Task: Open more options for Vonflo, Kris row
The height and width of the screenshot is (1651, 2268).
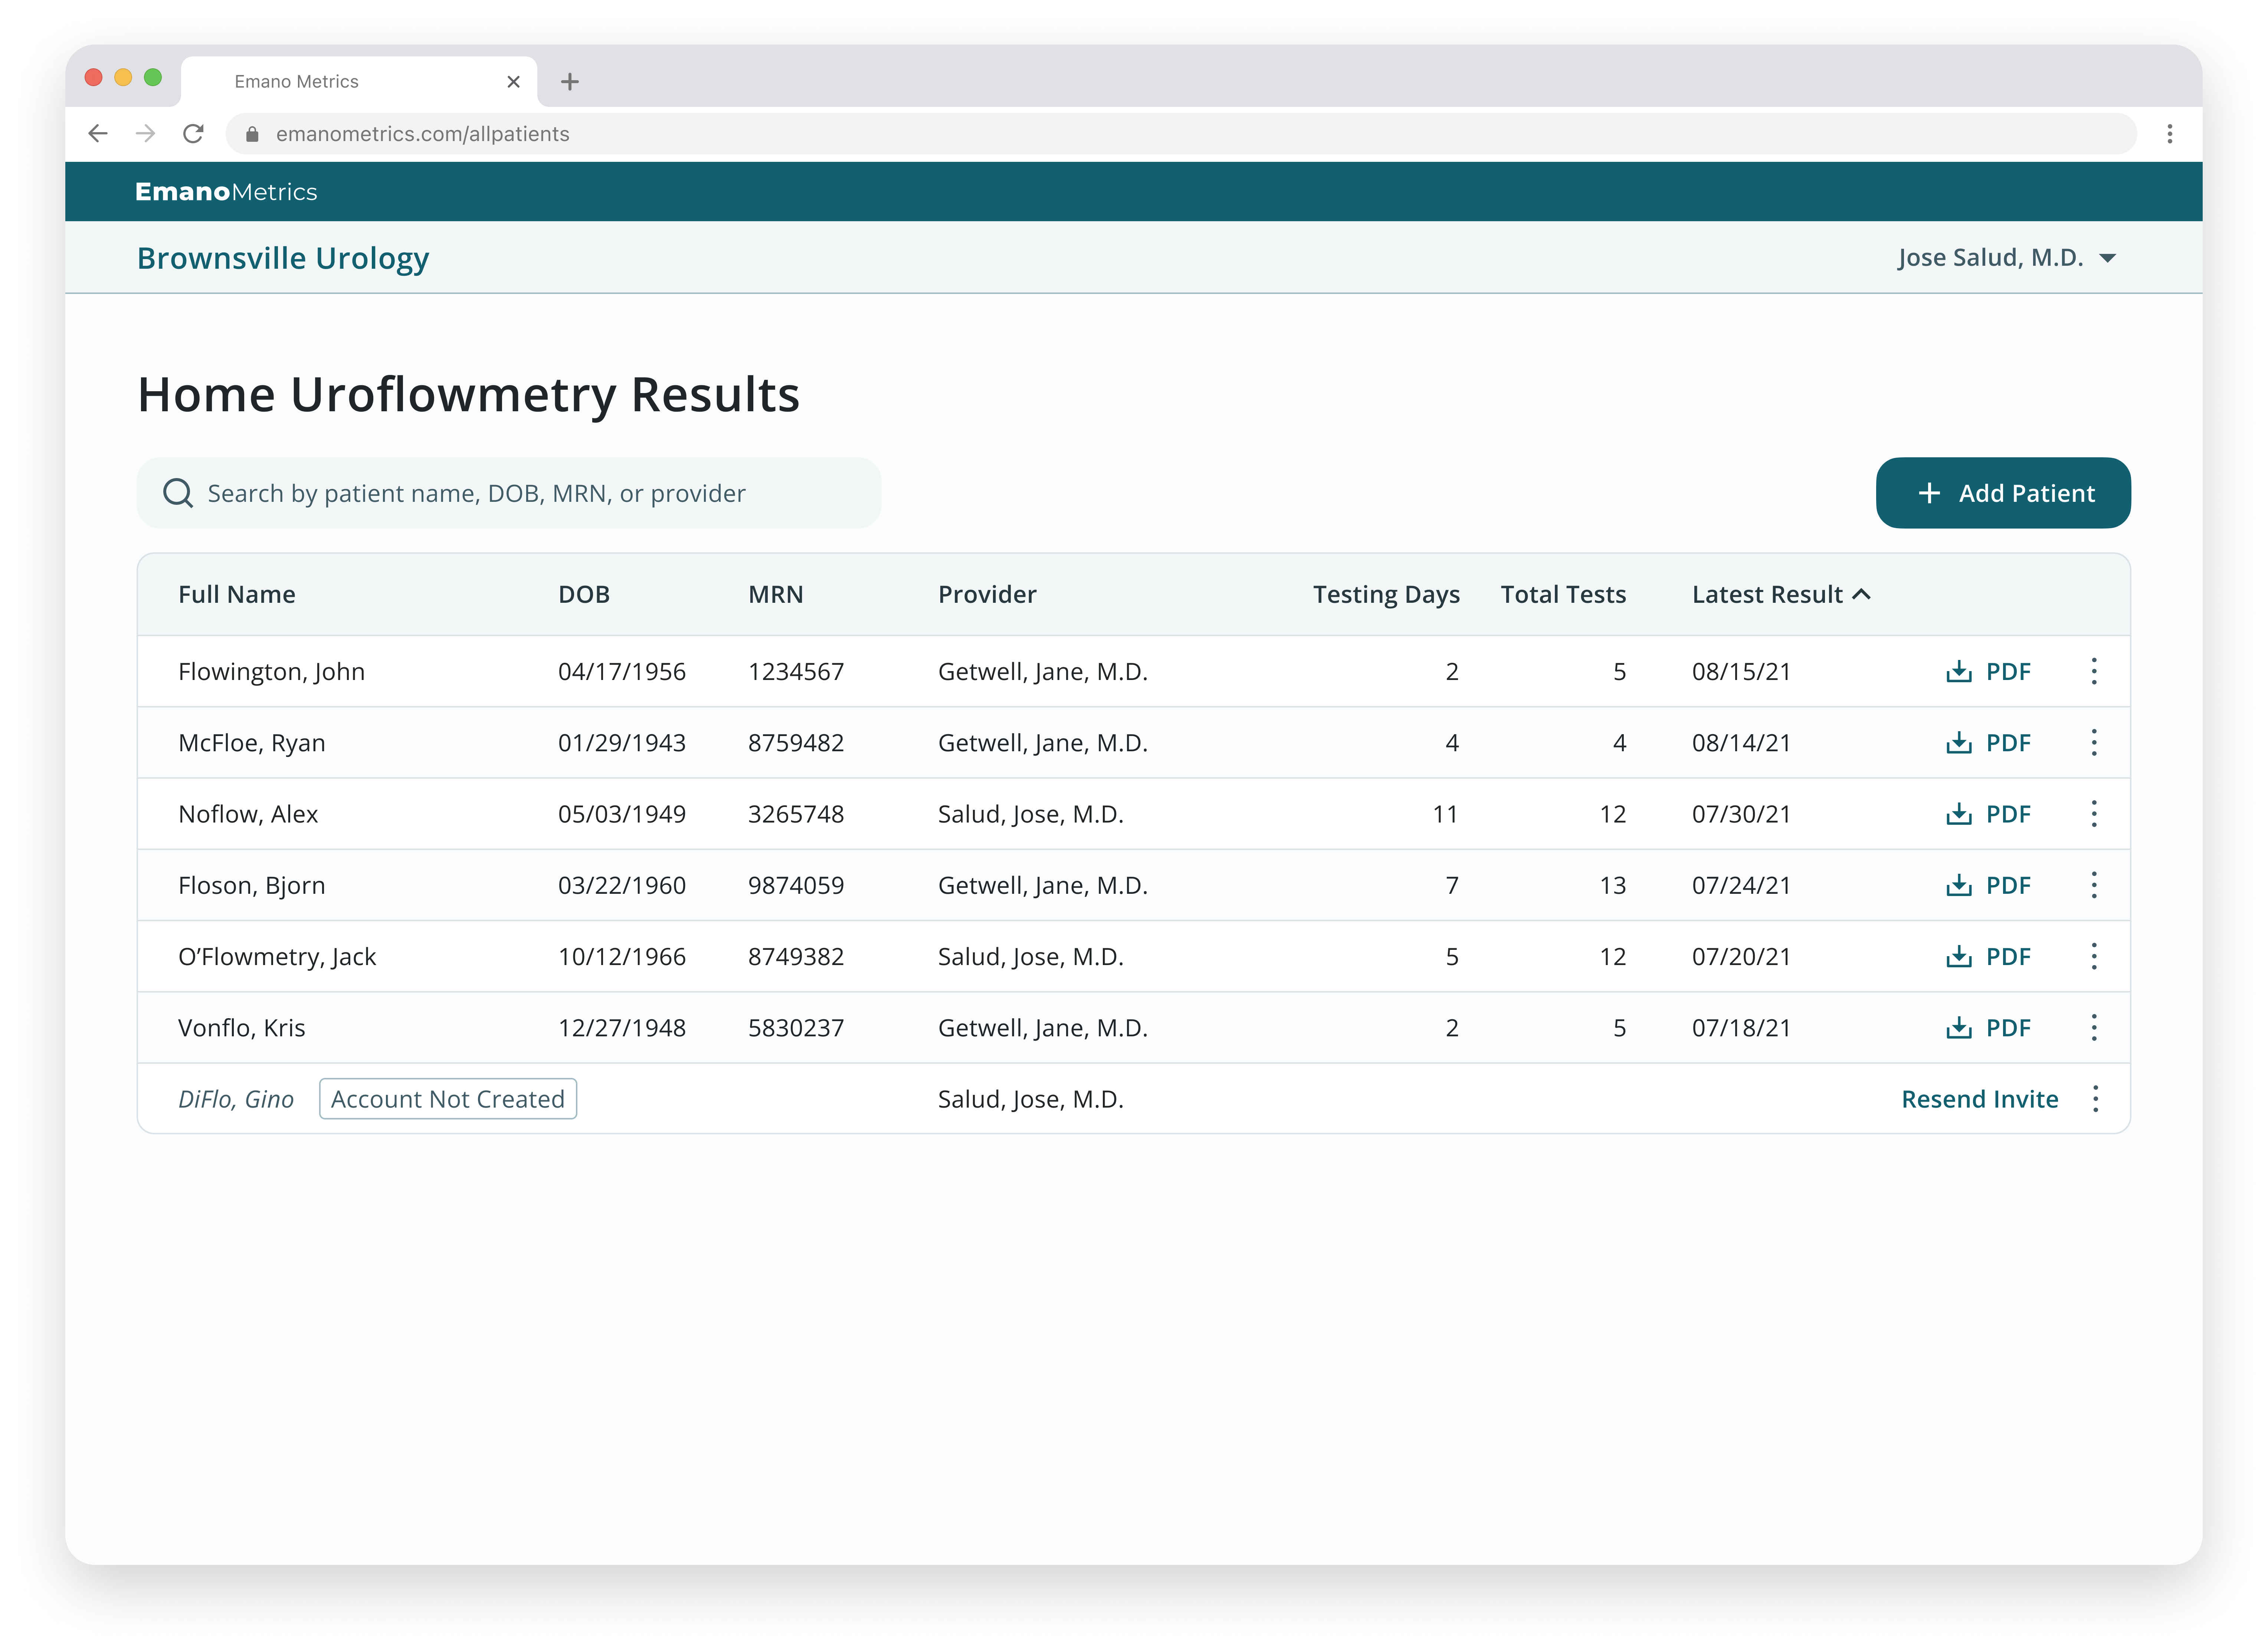Action: pyautogui.click(x=2094, y=1027)
